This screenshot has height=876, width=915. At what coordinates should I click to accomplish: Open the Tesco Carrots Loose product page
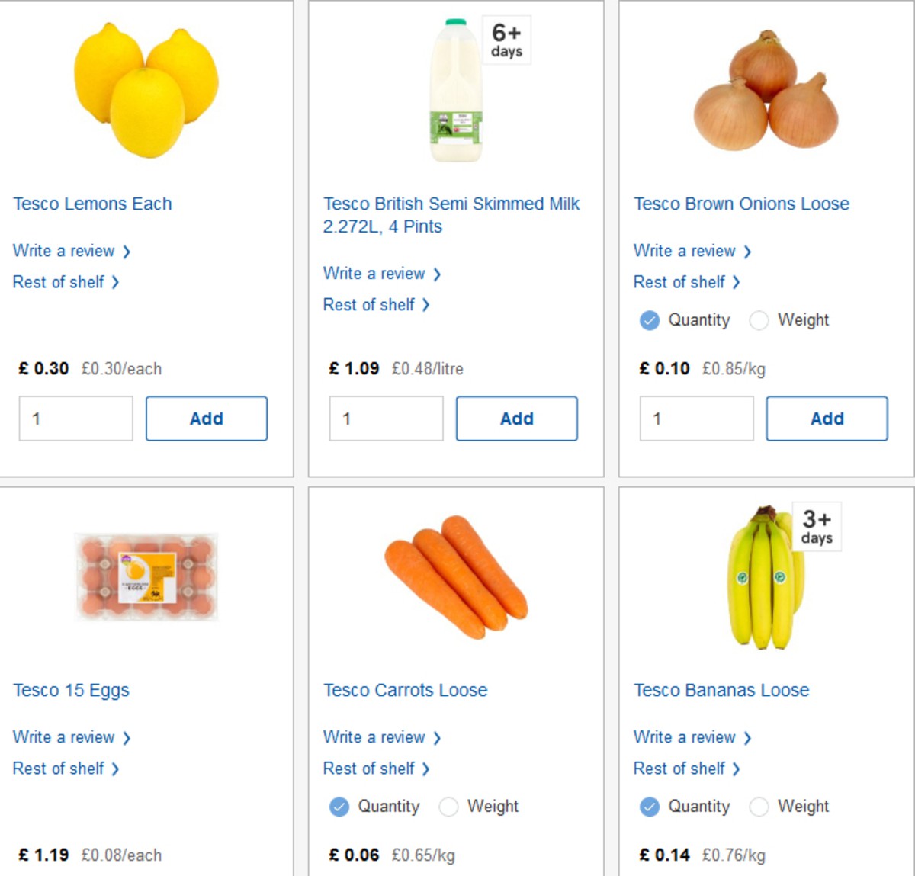tap(405, 690)
